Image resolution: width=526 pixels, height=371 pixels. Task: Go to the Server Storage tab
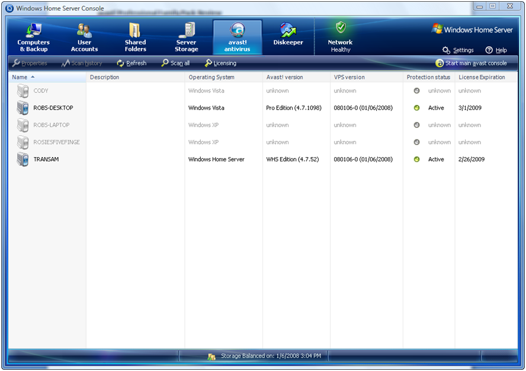click(x=187, y=37)
